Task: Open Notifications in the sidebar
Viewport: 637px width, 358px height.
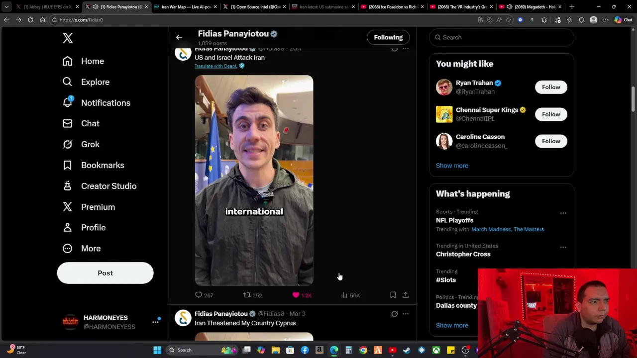Action: (x=96, y=103)
